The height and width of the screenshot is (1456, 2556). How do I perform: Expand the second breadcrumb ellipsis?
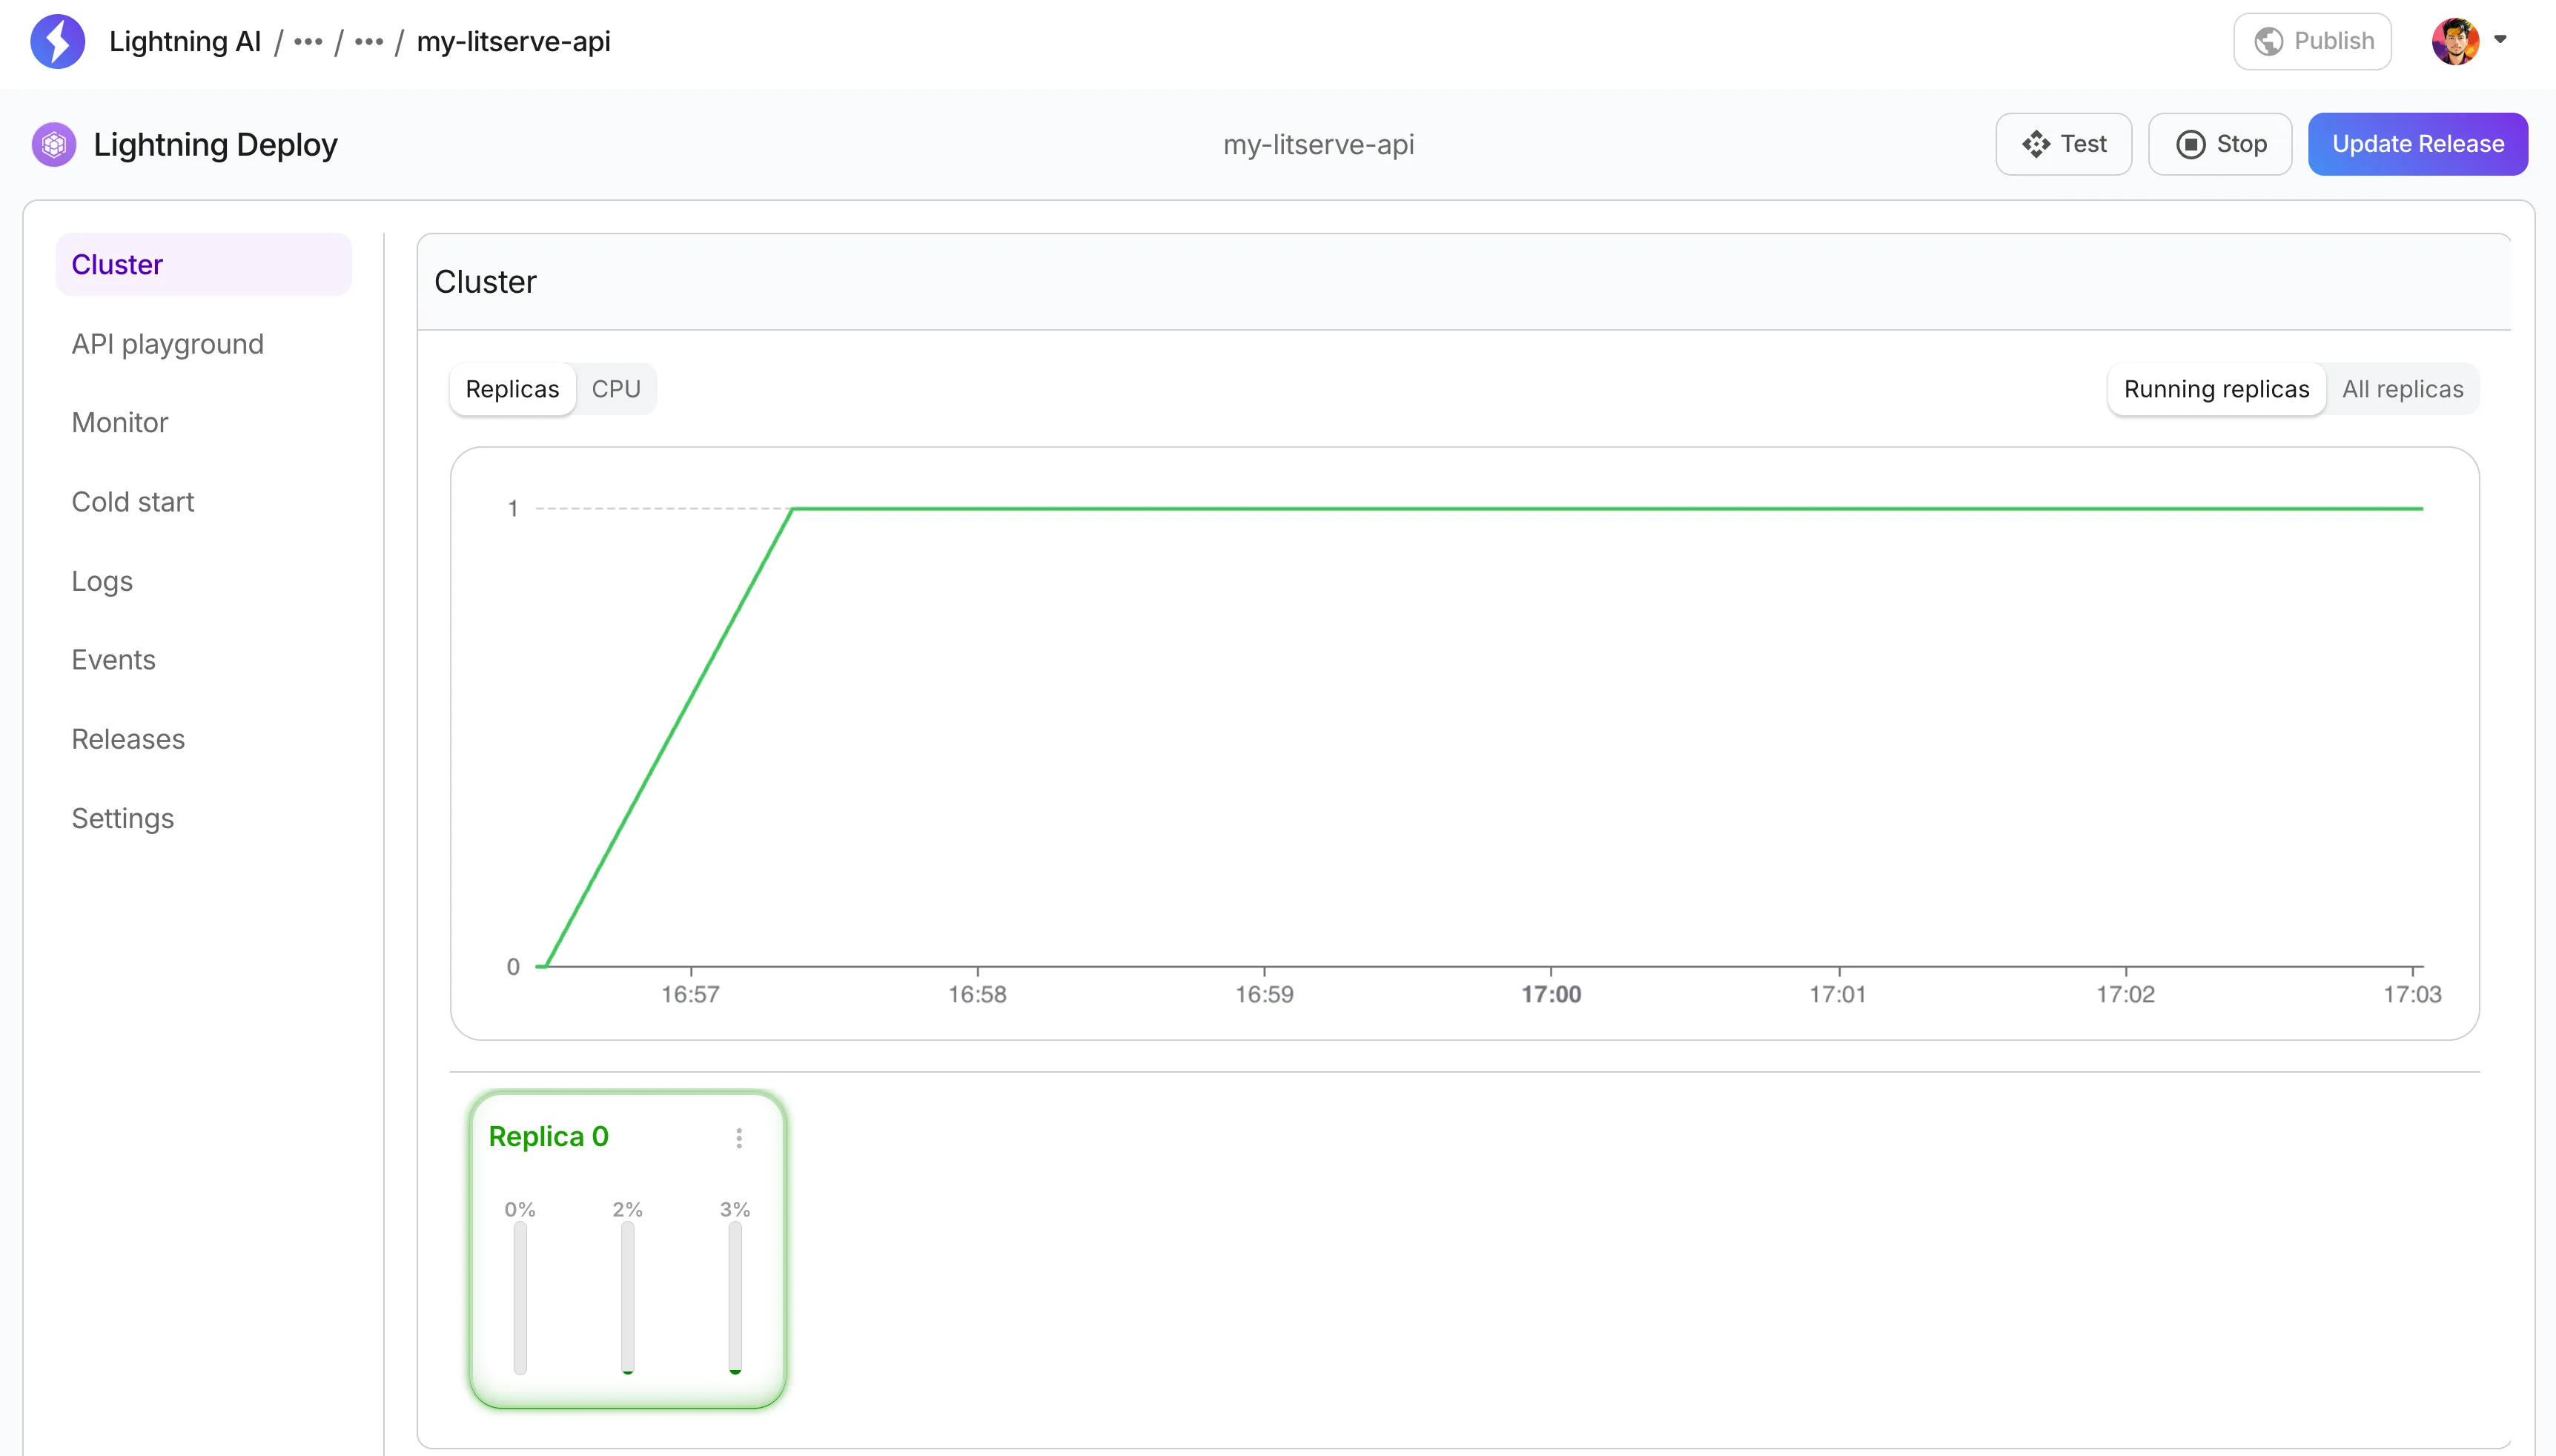tap(369, 42)
